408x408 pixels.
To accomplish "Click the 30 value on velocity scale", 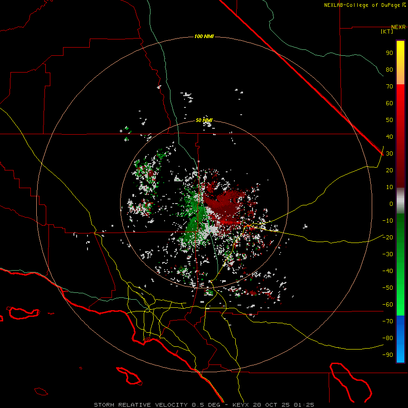I will [x=389, y=154].
